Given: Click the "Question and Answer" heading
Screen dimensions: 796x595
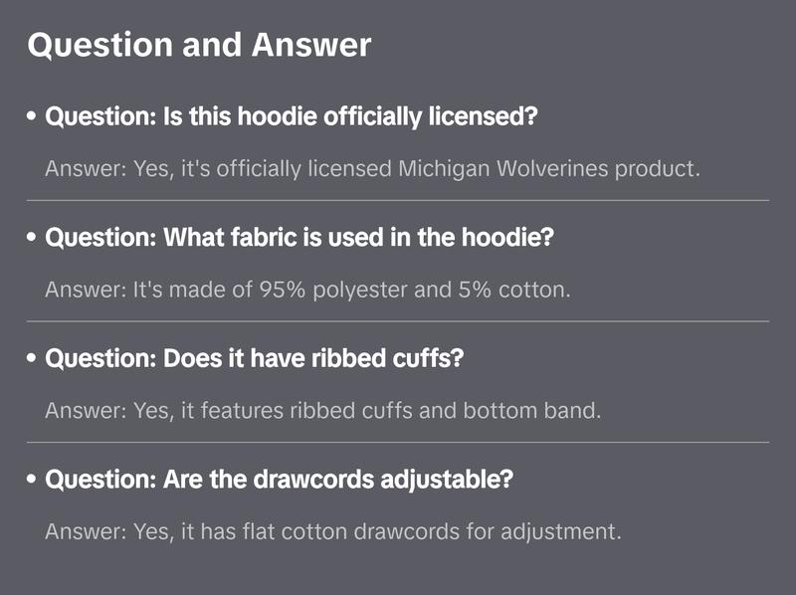Looking at the screenshot, I should point(199,46).
